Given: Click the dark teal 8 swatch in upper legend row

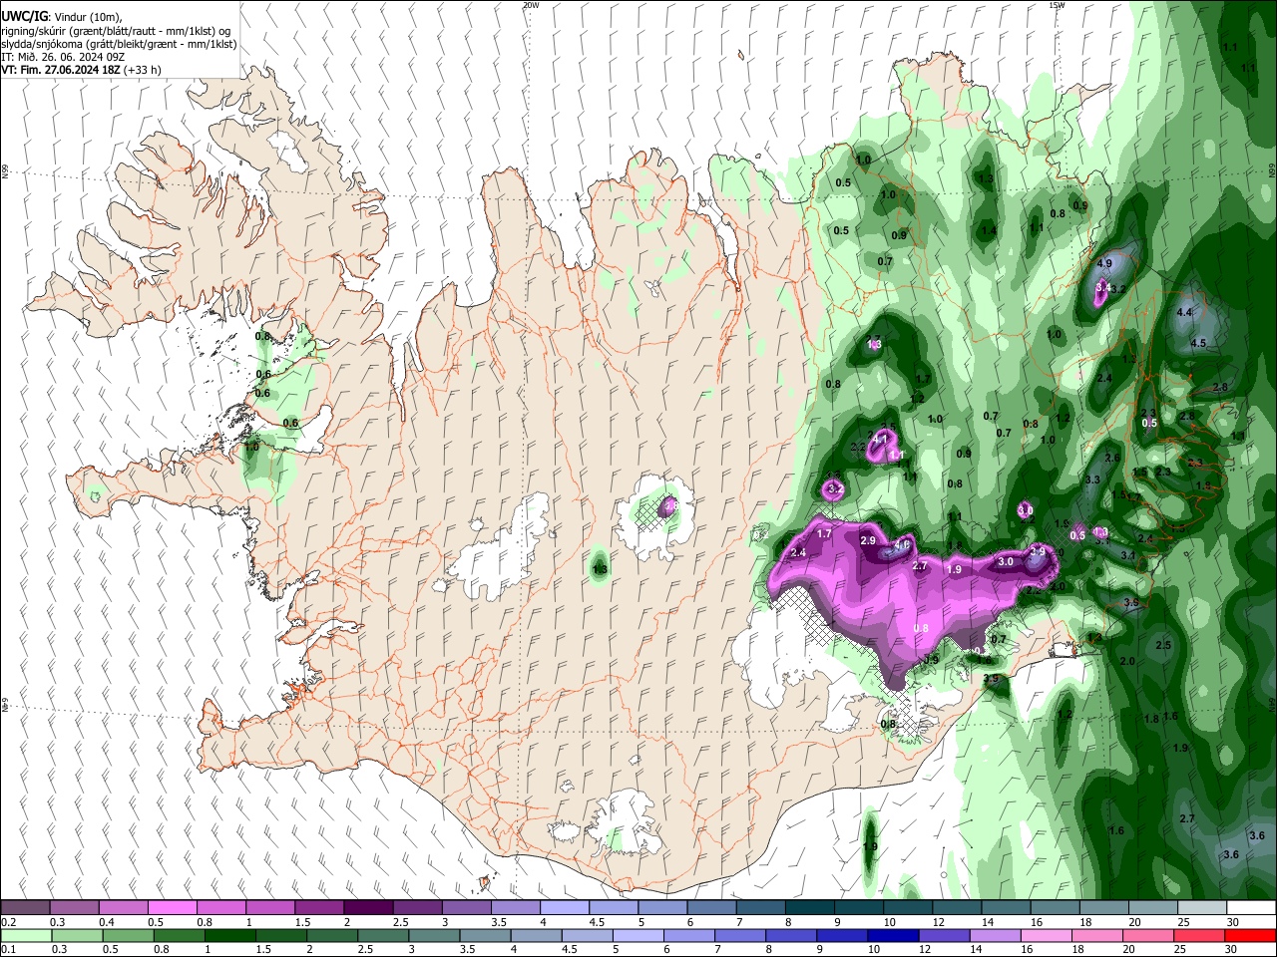Looking at the screenshot, I should click(x=809, y=908).
